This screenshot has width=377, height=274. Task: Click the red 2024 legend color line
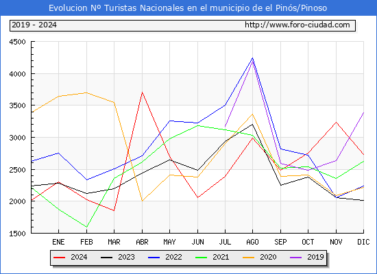(59, 258)
